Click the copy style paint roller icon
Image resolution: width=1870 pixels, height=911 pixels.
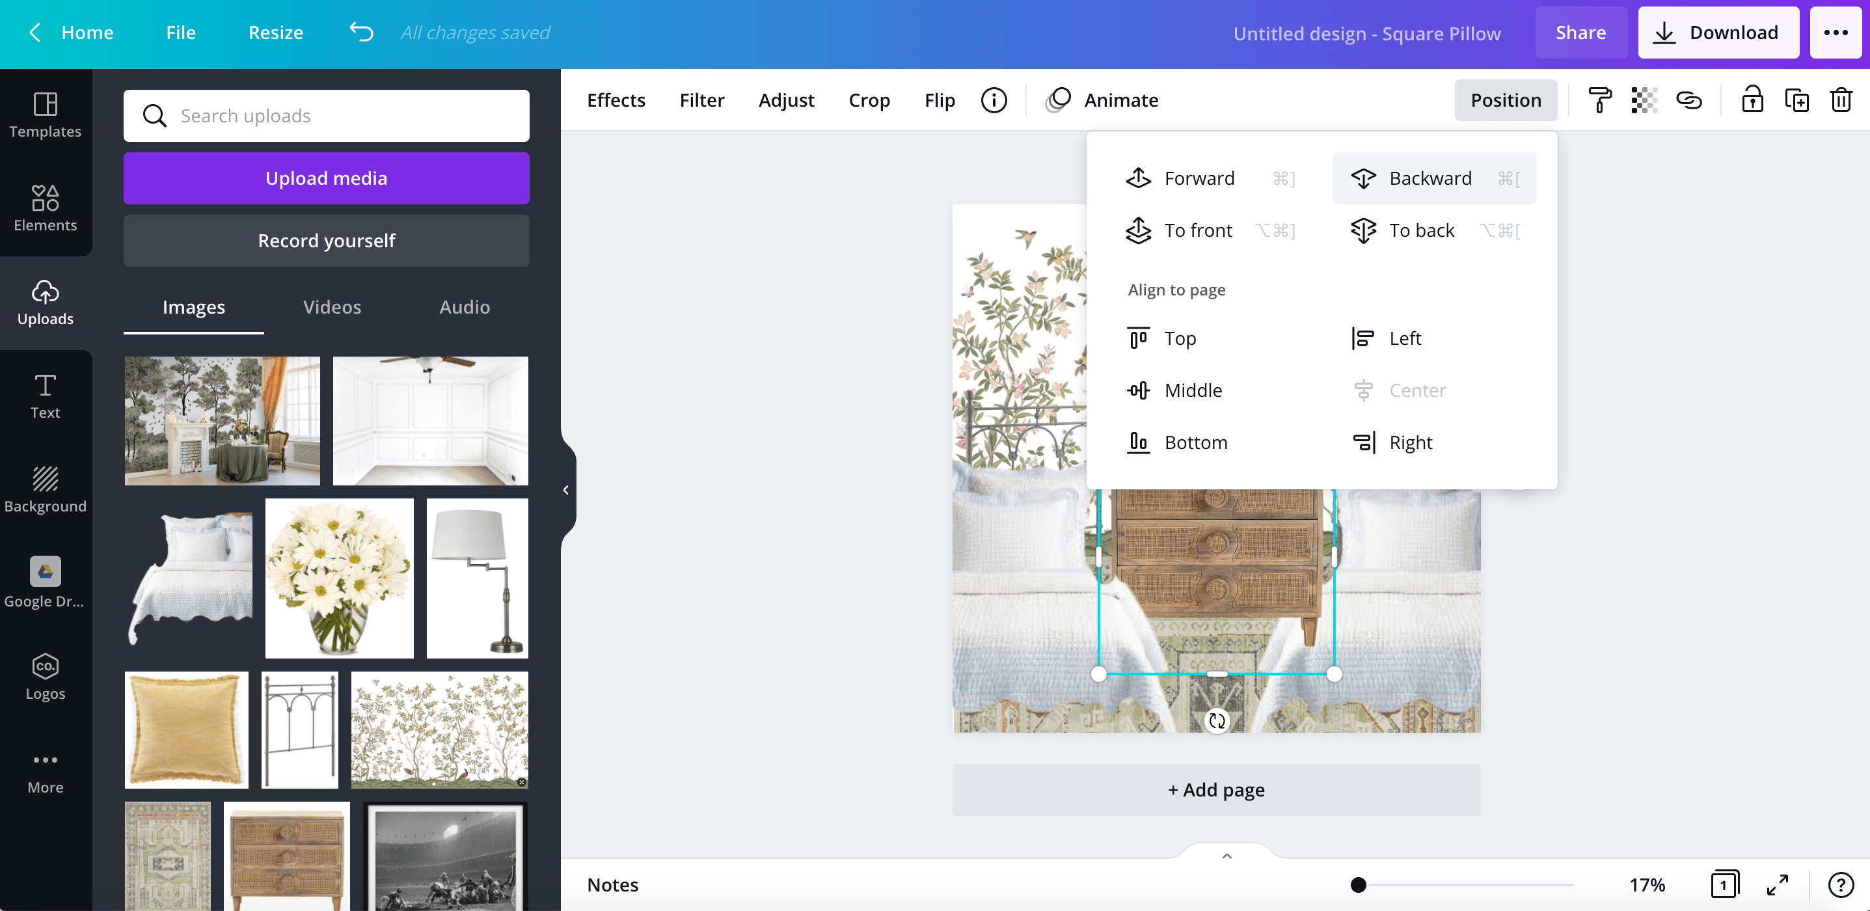pyautogui.click(x=1599, y=100)
